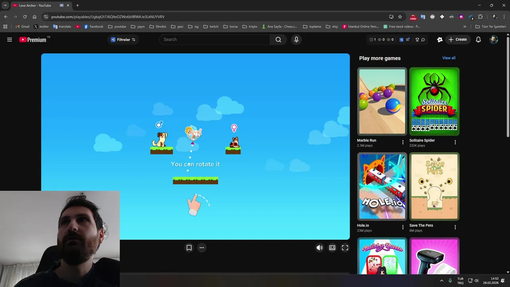Click View all games link
The width and height of the screenshot is (510, 287).
click(x=449, y=58)
